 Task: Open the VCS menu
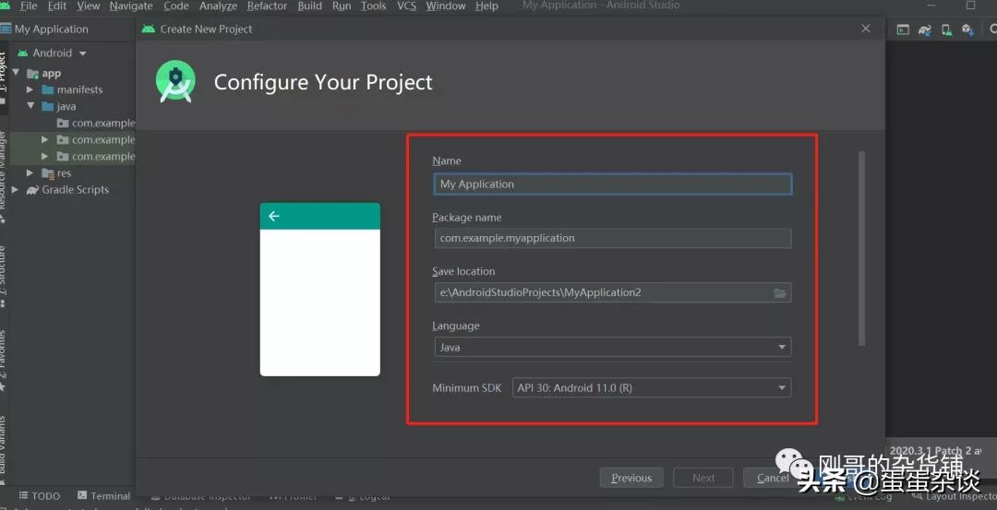tap(406, 6)
